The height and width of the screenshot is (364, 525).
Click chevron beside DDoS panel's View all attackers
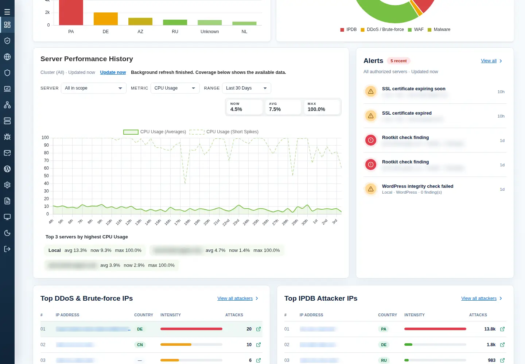point(257,298)
